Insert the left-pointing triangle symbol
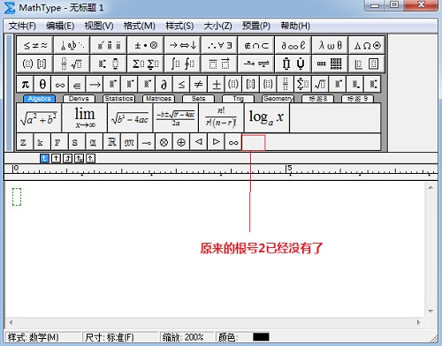The height and width of the screenshot is (346, 442). pos(199,142)
